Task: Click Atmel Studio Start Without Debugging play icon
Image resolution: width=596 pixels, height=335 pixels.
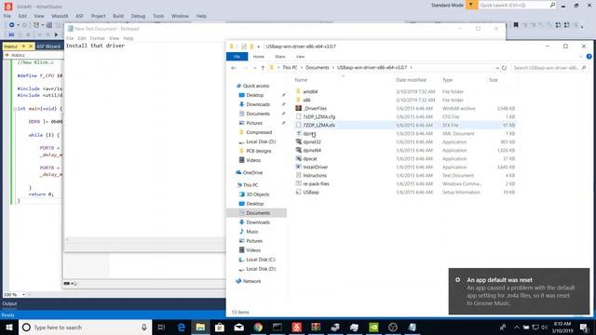Action: (56, 34)
